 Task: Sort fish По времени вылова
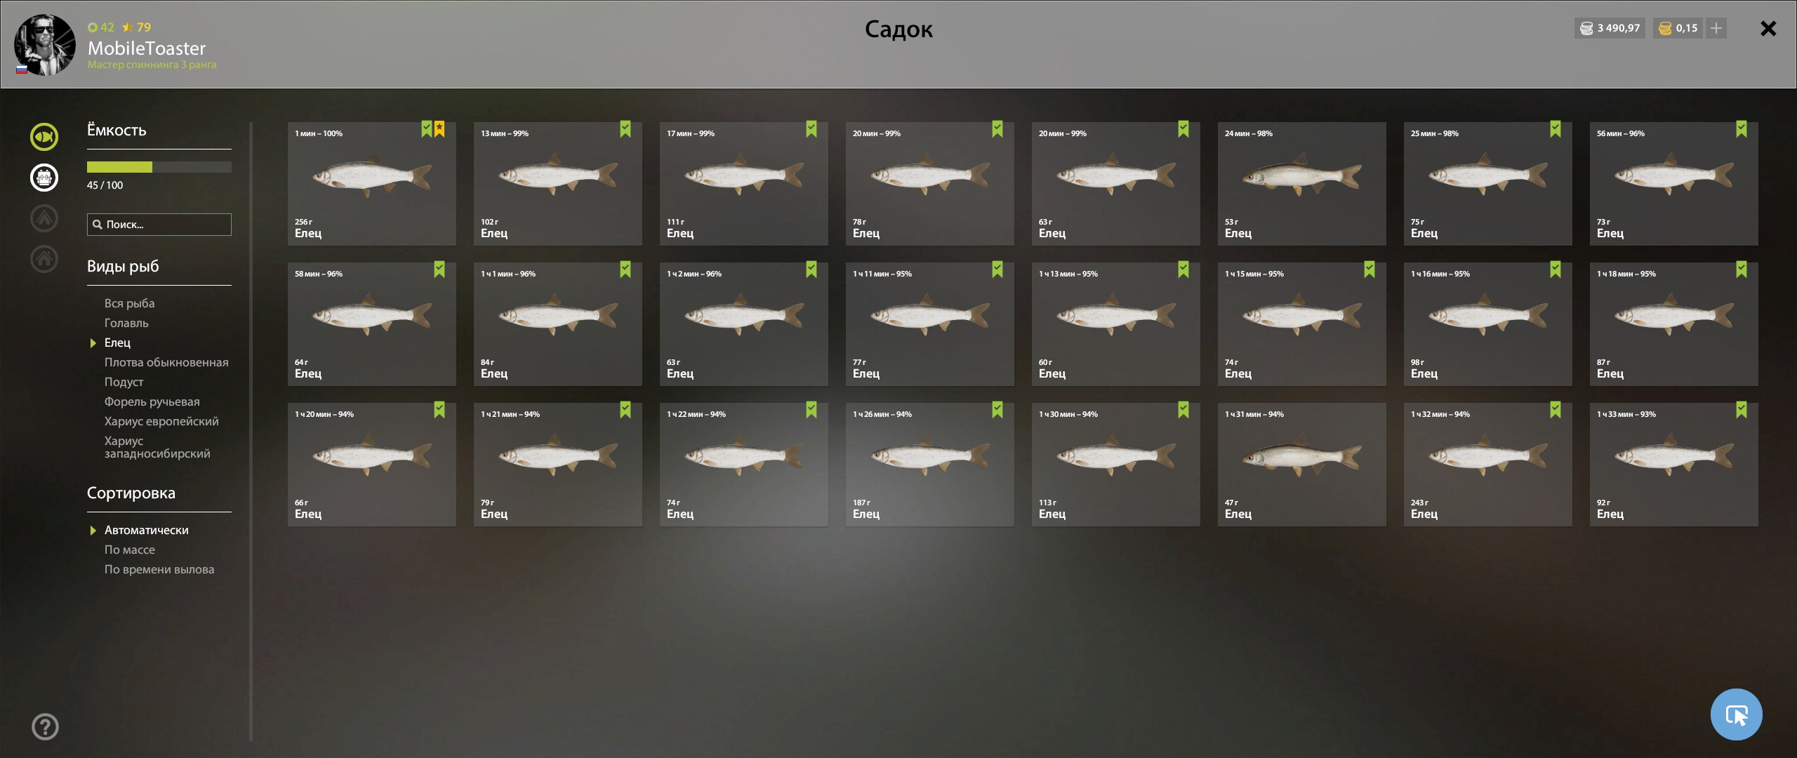click(x=159, y=569)
